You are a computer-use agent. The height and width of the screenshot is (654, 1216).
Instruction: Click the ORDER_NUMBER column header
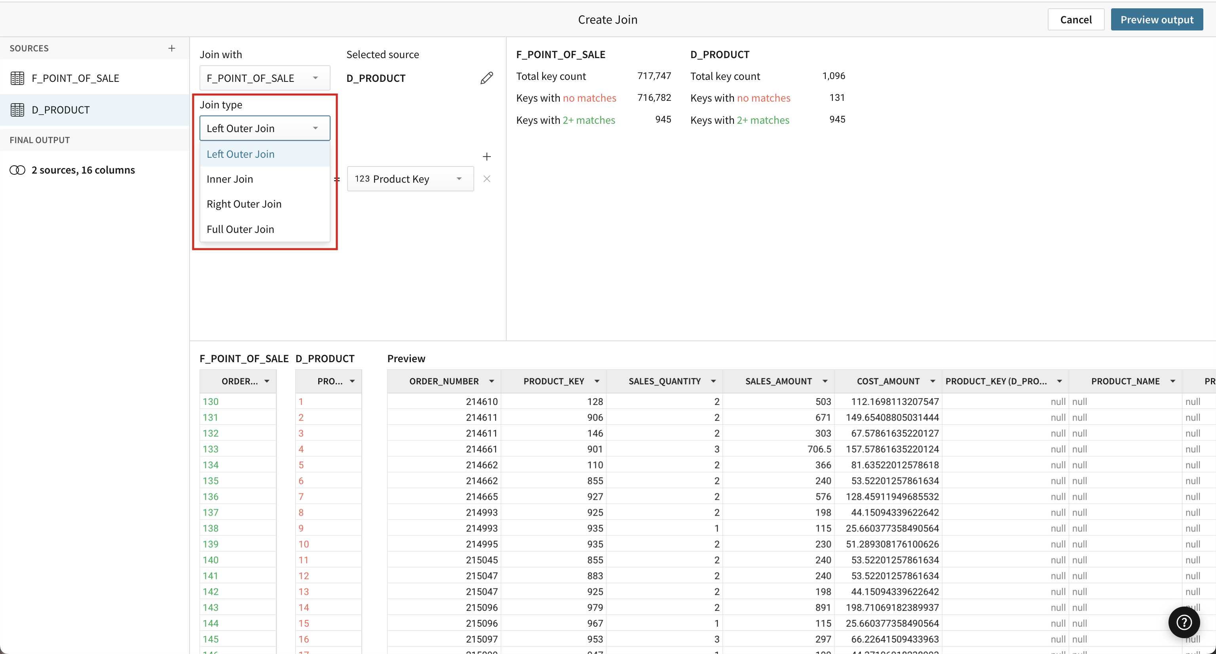tap(444, 381)
